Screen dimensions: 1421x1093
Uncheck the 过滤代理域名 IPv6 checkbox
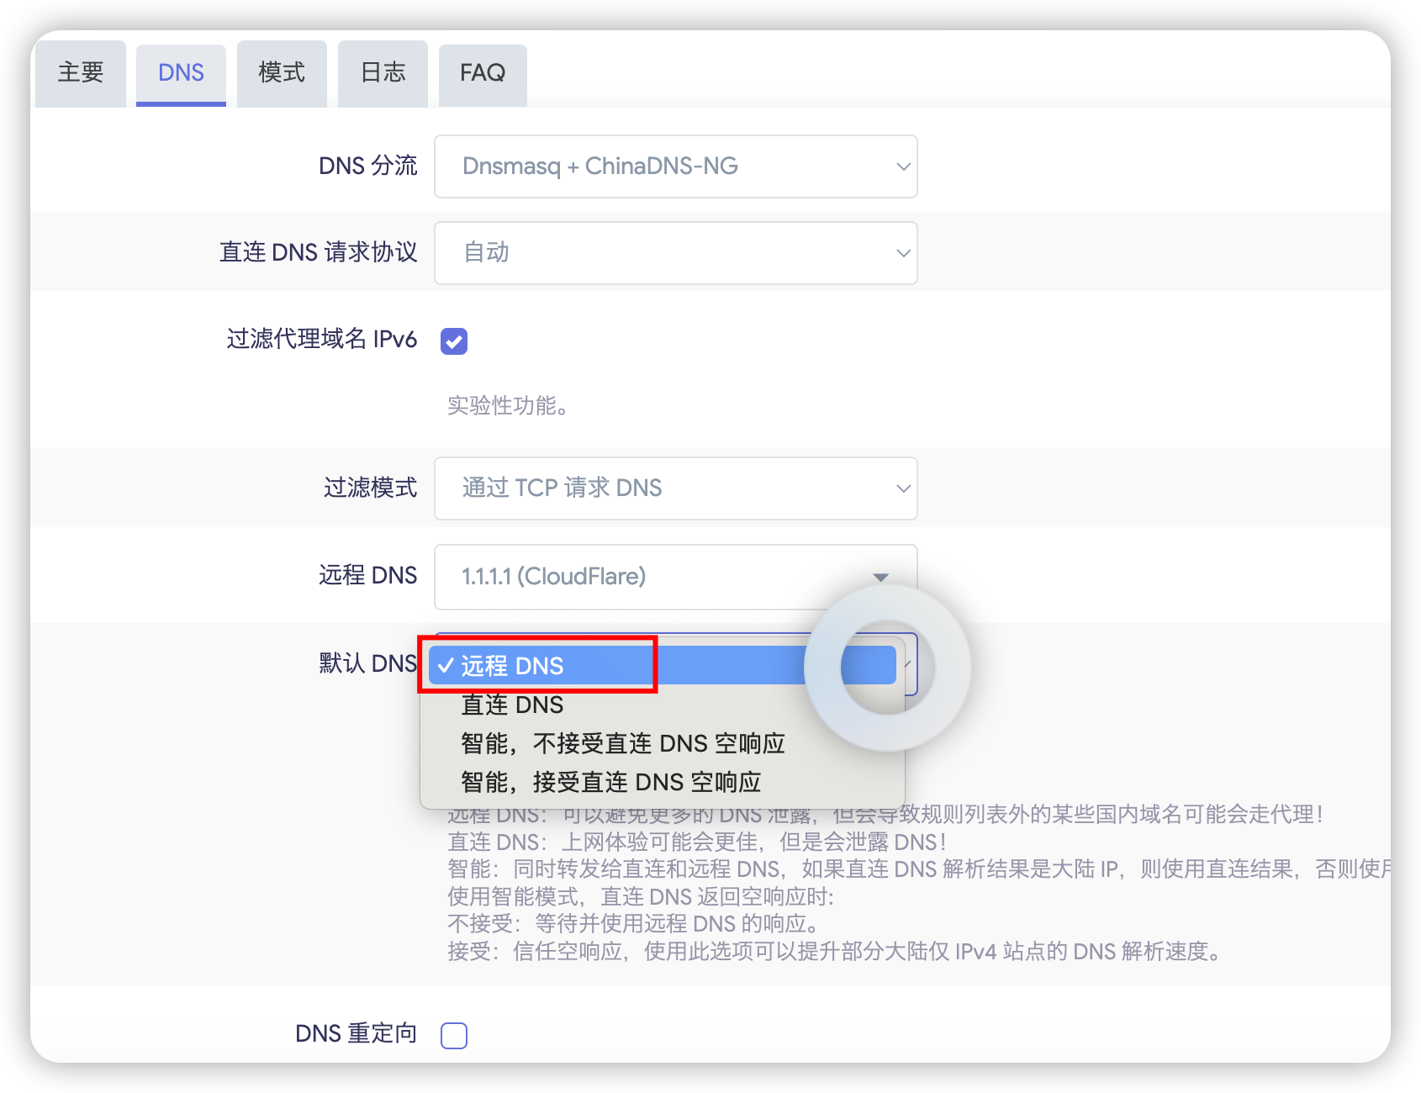454,341
